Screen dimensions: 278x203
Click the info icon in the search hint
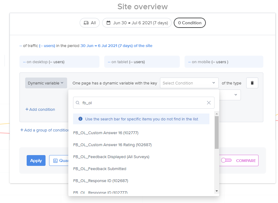[x=80, y=119]
